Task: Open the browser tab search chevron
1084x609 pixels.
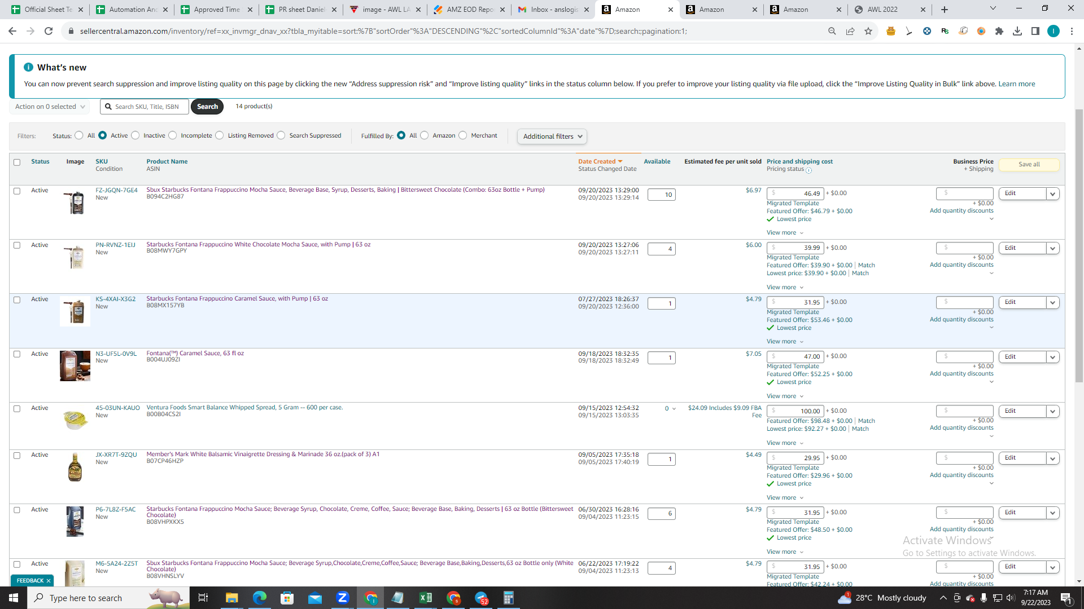Action: point(993,9)
